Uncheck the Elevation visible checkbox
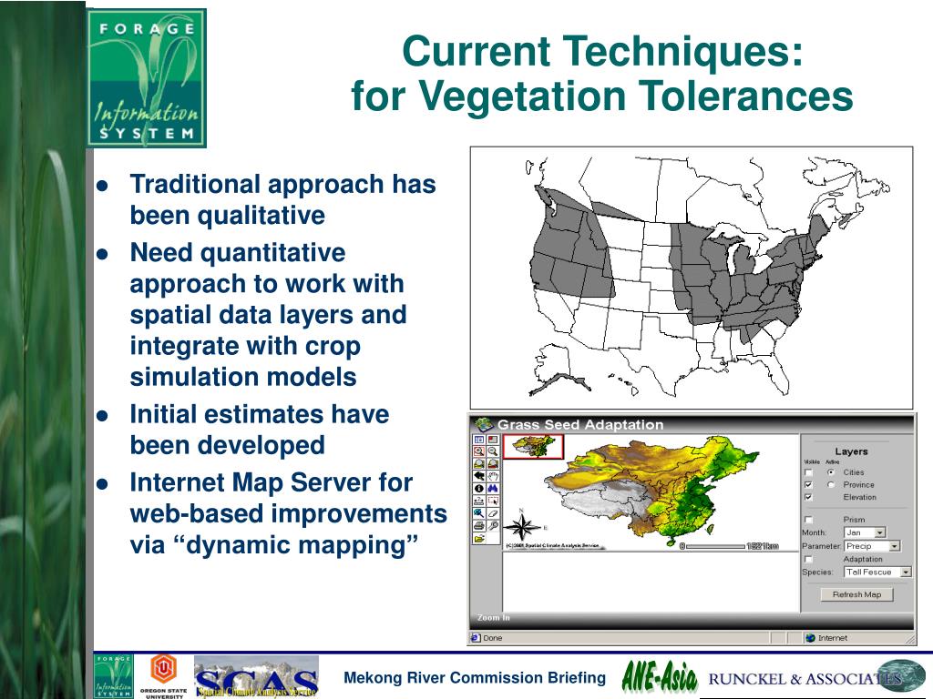The width and height of the screenshot is (933, 699). pyautogui.click(x=808, y=498)
